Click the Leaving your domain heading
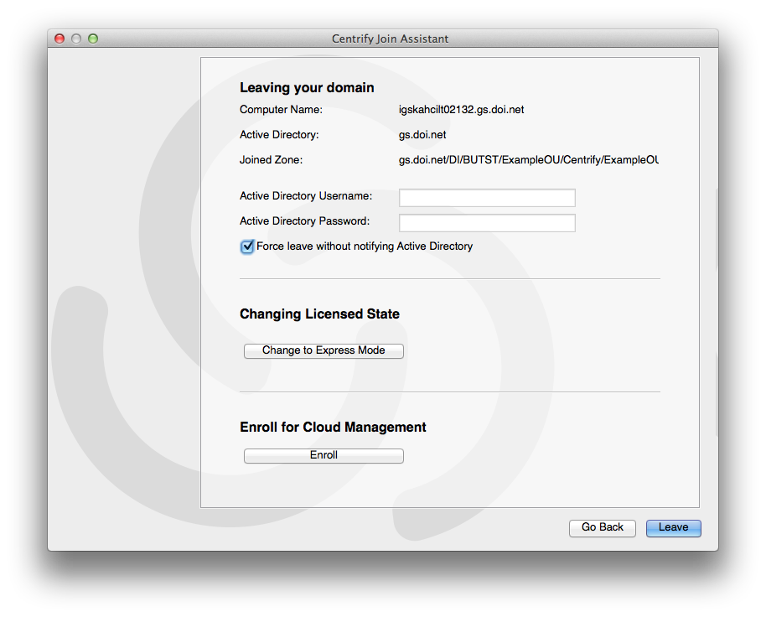 (x=307, y=87)
